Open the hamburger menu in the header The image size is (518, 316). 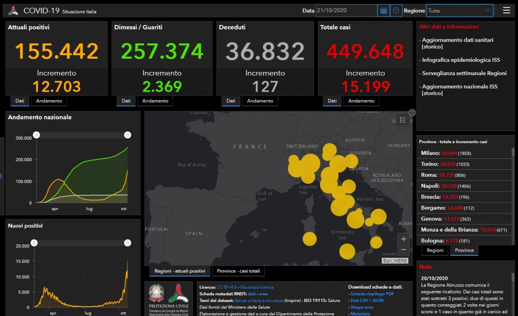506,11
